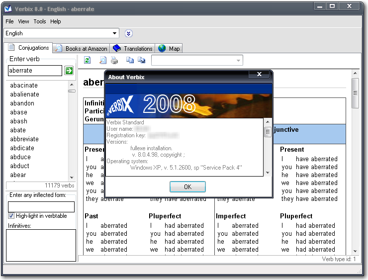Click OK in About Verbix dialog
This screenshot has width=368, height=280.
coord(188,187)
